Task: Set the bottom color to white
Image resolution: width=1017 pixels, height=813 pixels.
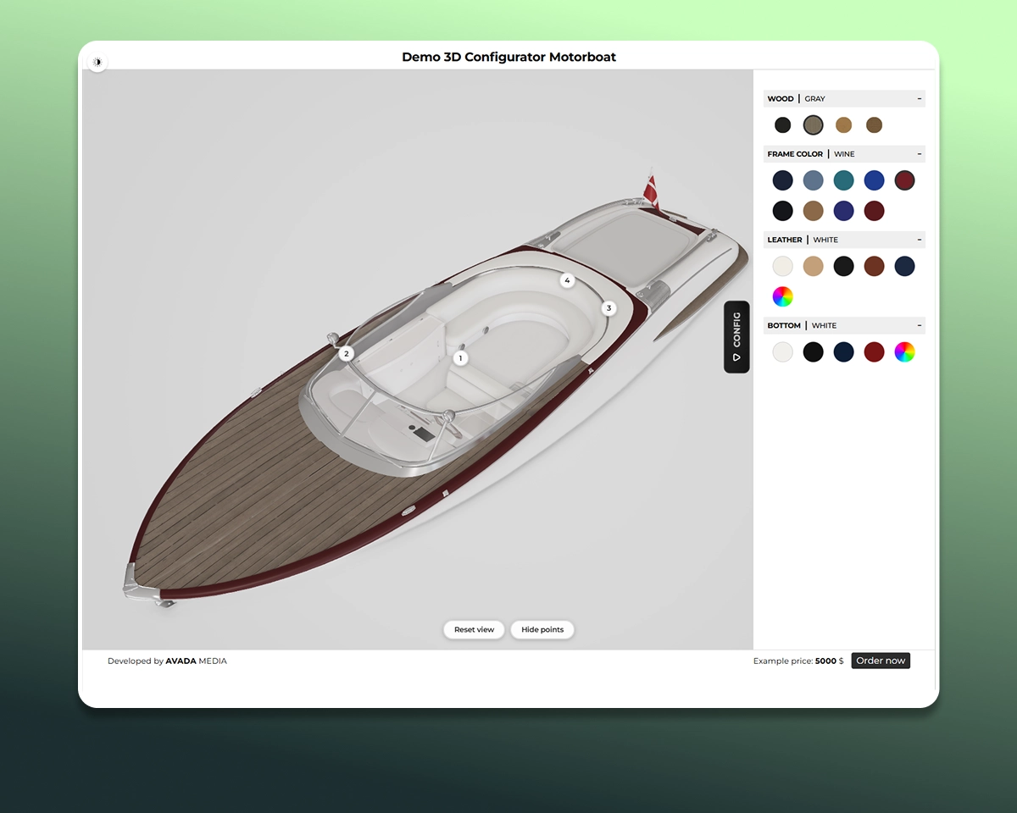Action: tap(783, 351)
